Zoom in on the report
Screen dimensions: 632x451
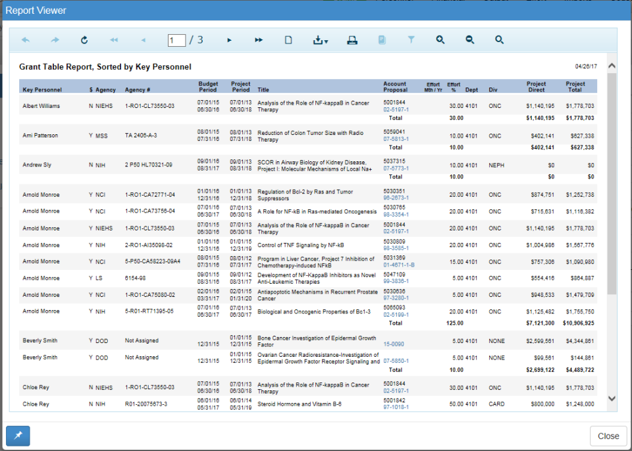tap(440, 40)
